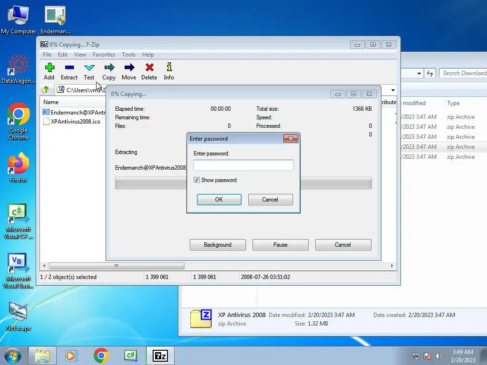Open the Edit menu
Screen dimensions: 487x365
(x=63, y=55)
